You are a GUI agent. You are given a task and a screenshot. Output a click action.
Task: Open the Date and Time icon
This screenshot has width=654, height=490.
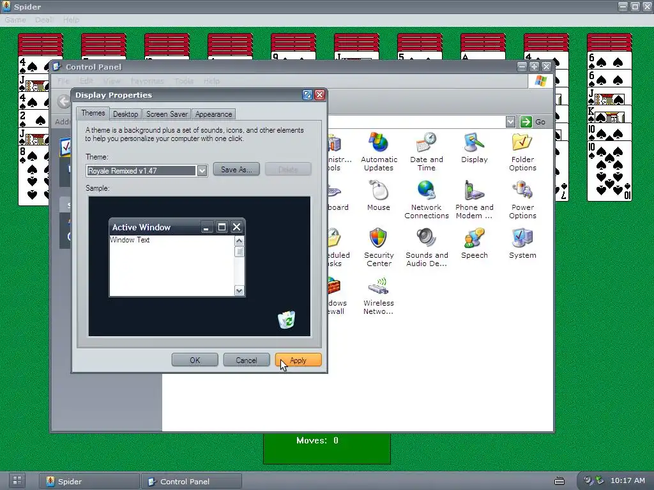coord(426,152)
